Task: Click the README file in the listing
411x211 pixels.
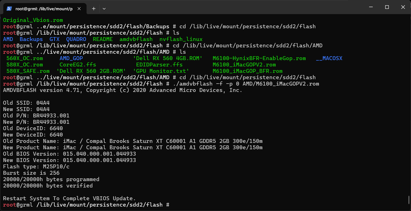Action: click(103, 39)
